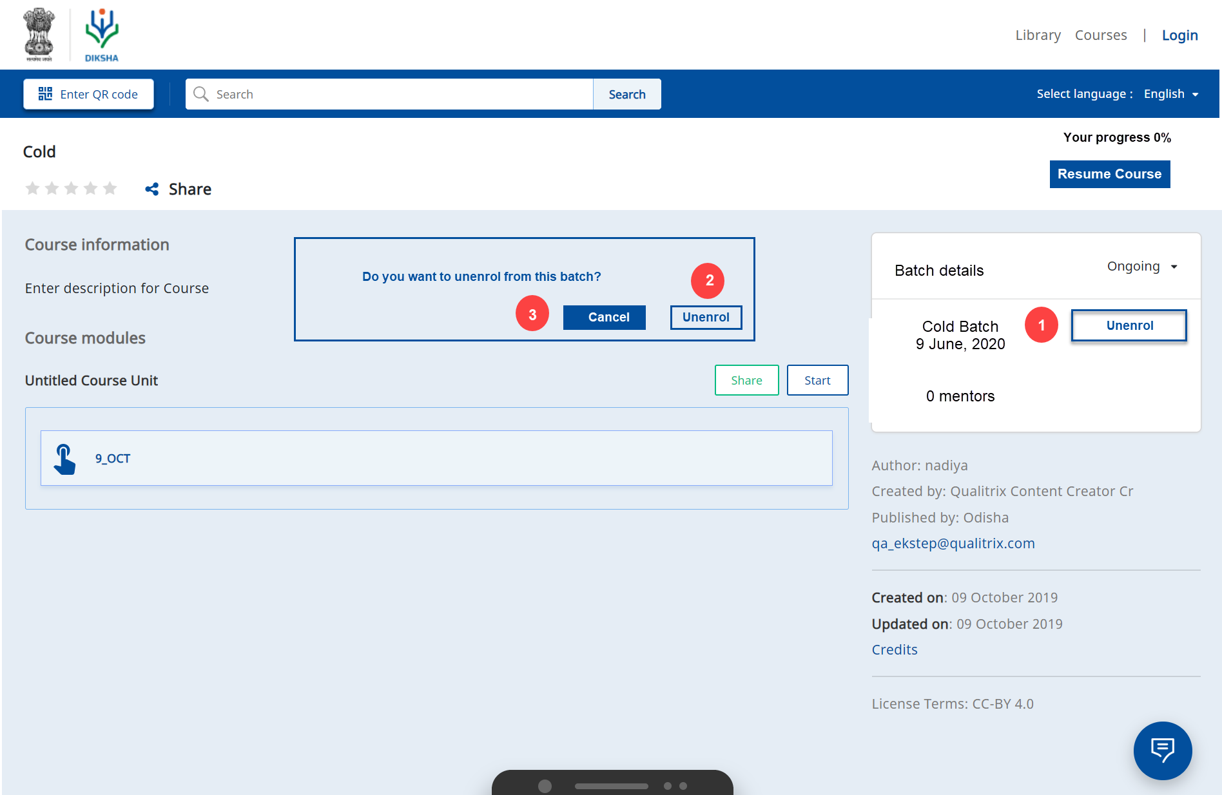Click into the Search text field

400,94
